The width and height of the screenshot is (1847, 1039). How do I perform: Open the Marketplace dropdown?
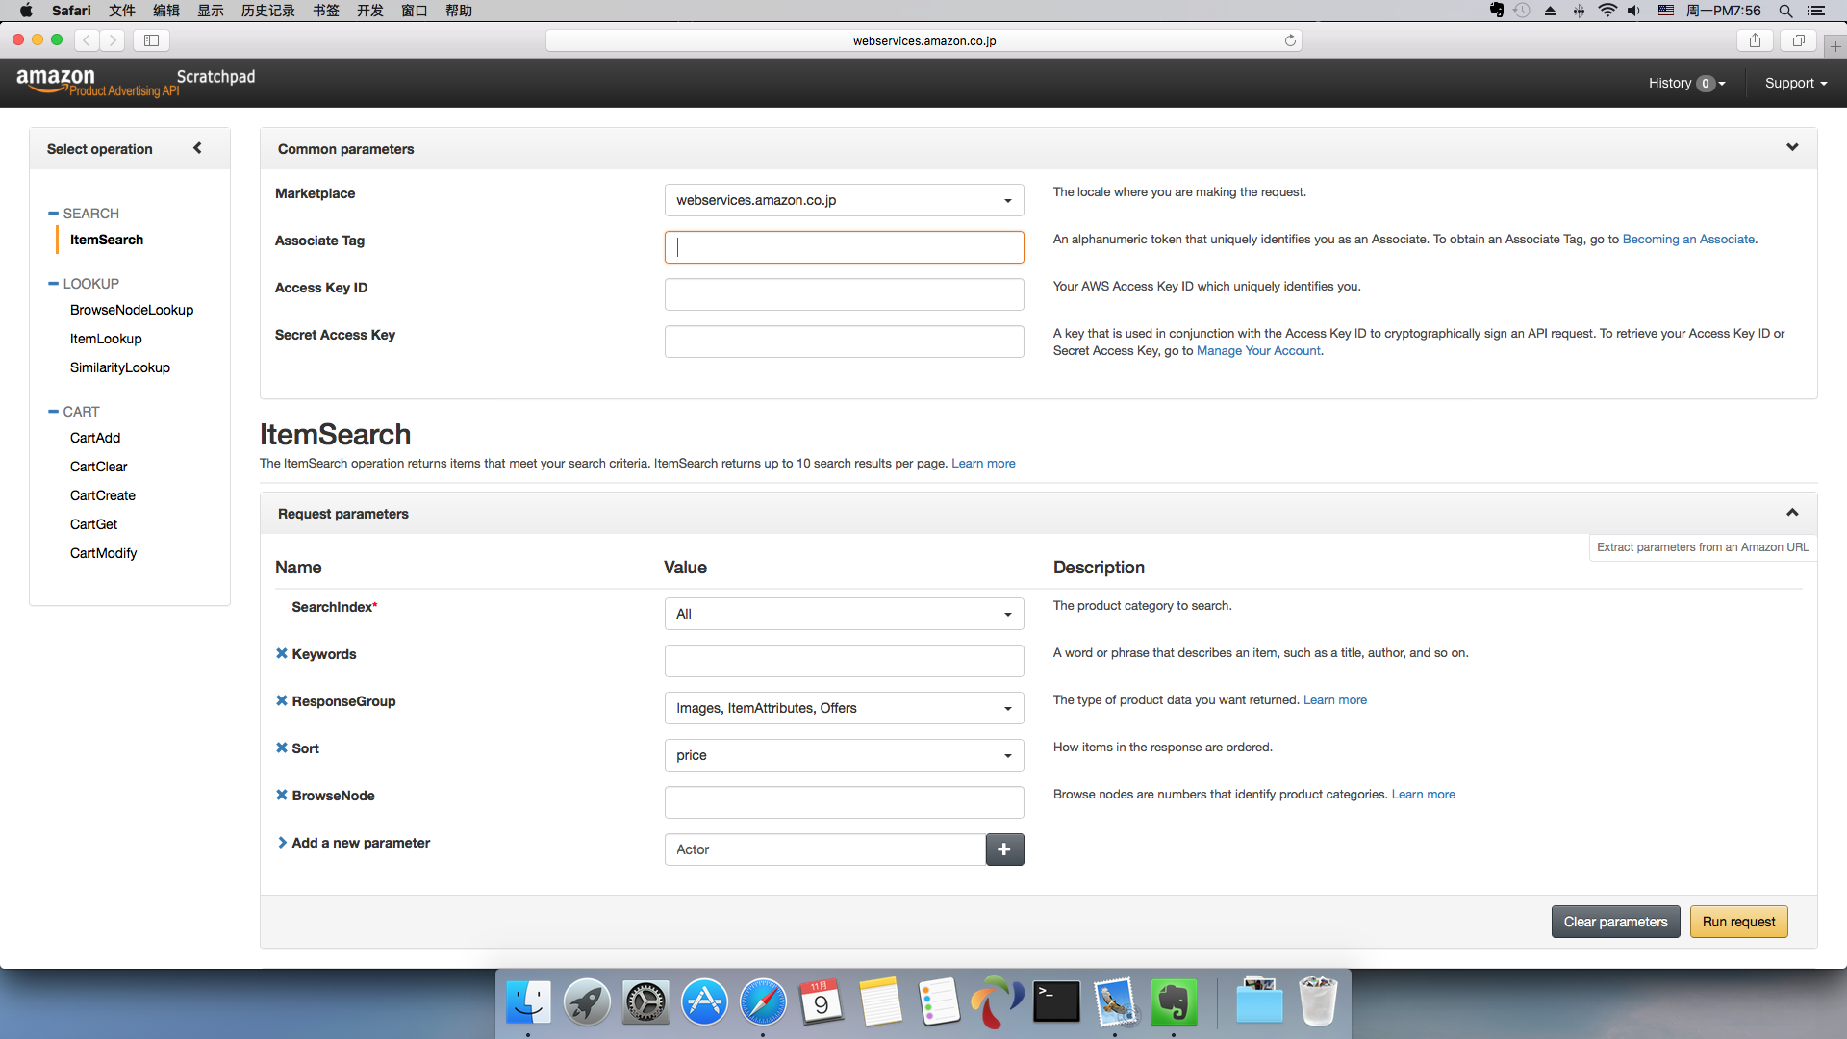click(844, 200)
